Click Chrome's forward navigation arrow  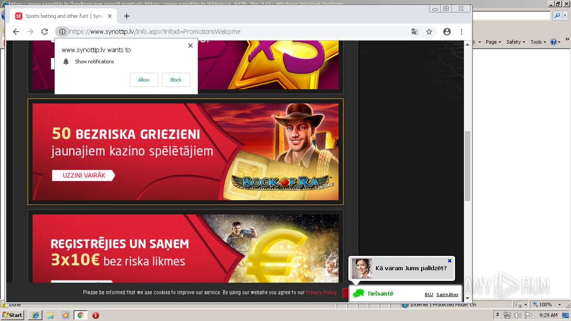click(x=30, y=32)
